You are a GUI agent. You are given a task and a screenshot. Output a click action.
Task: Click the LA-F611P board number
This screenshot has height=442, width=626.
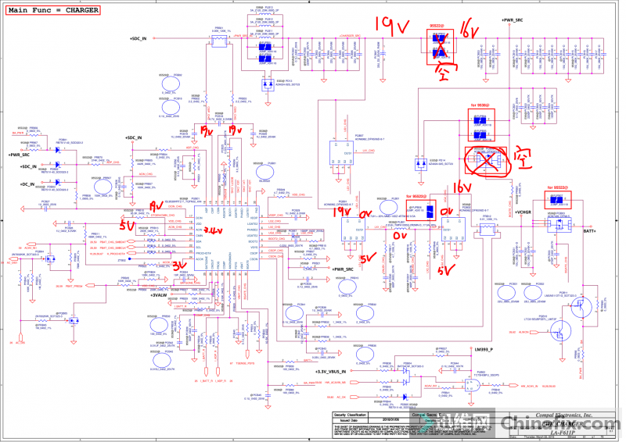[562, 433]
